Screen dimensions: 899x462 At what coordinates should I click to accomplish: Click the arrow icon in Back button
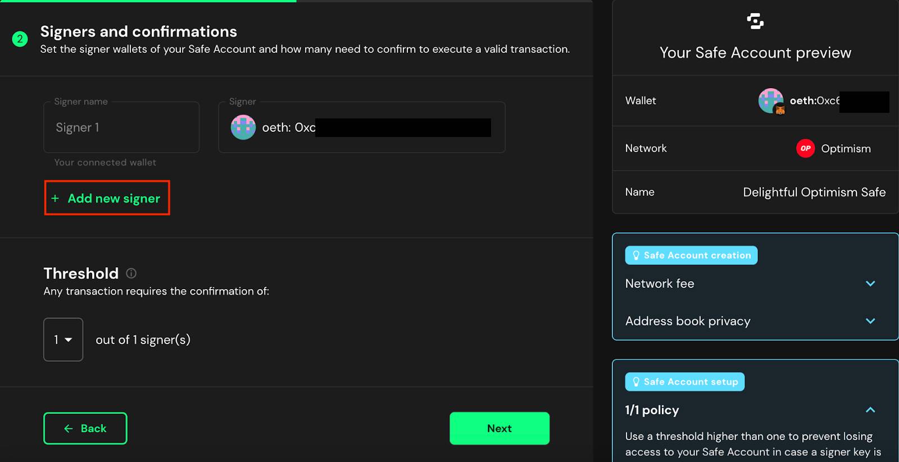[x=69, y=428]
